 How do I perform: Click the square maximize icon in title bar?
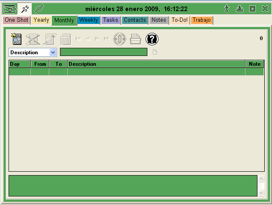(x=252, y=9)
